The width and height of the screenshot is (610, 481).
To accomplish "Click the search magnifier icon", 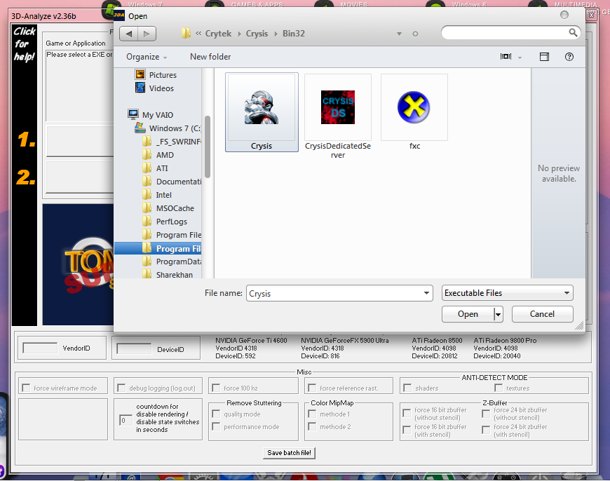I will (x=573, y=33).
